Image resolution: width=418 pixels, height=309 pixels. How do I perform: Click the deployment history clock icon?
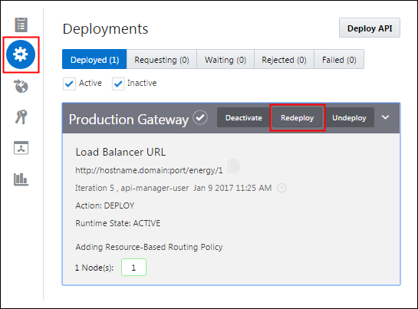pos(281,188)
